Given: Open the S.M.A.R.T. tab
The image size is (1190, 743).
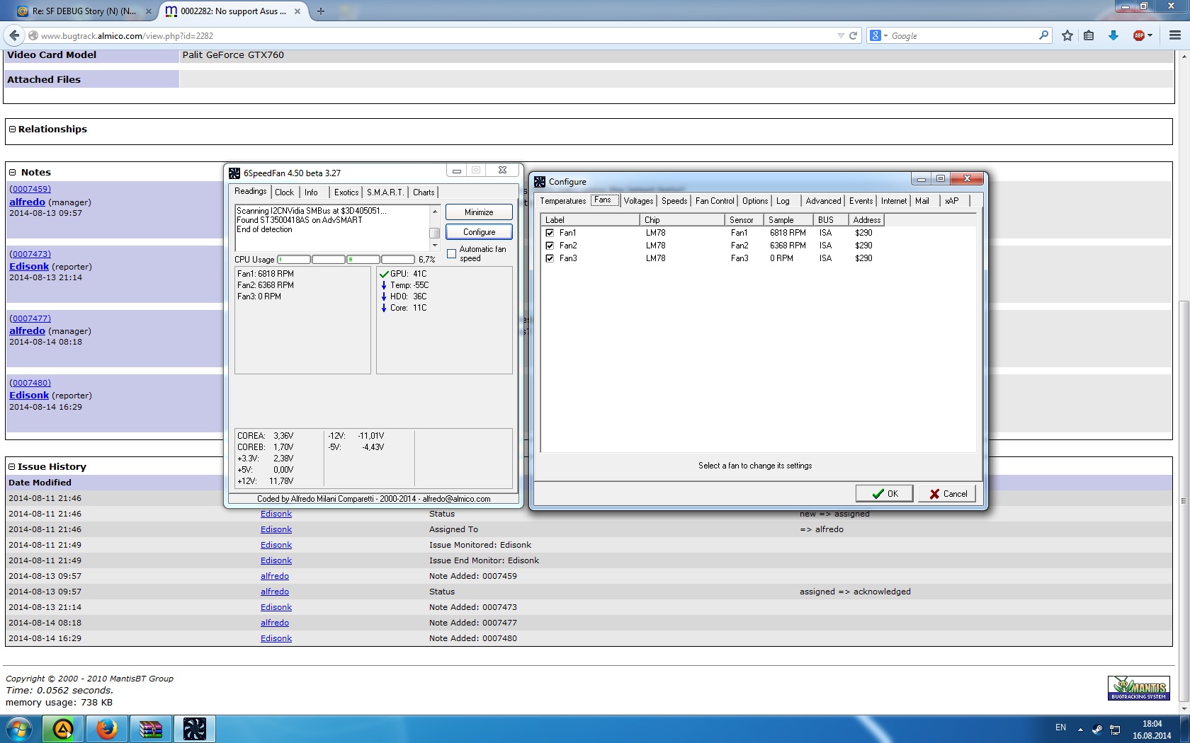Looking at the screenshot, I should pyautogui.click(x=385, y=192).
